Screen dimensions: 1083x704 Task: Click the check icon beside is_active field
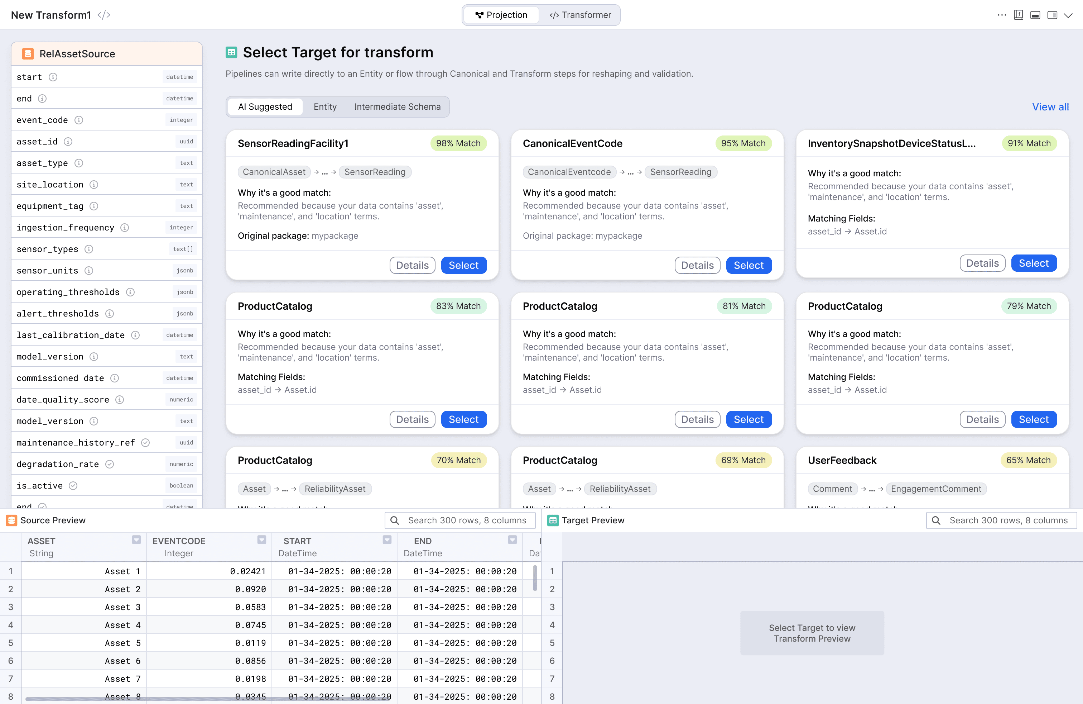coord(73,485)
